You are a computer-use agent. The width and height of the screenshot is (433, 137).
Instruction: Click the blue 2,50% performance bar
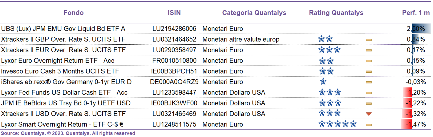(421, 29)
